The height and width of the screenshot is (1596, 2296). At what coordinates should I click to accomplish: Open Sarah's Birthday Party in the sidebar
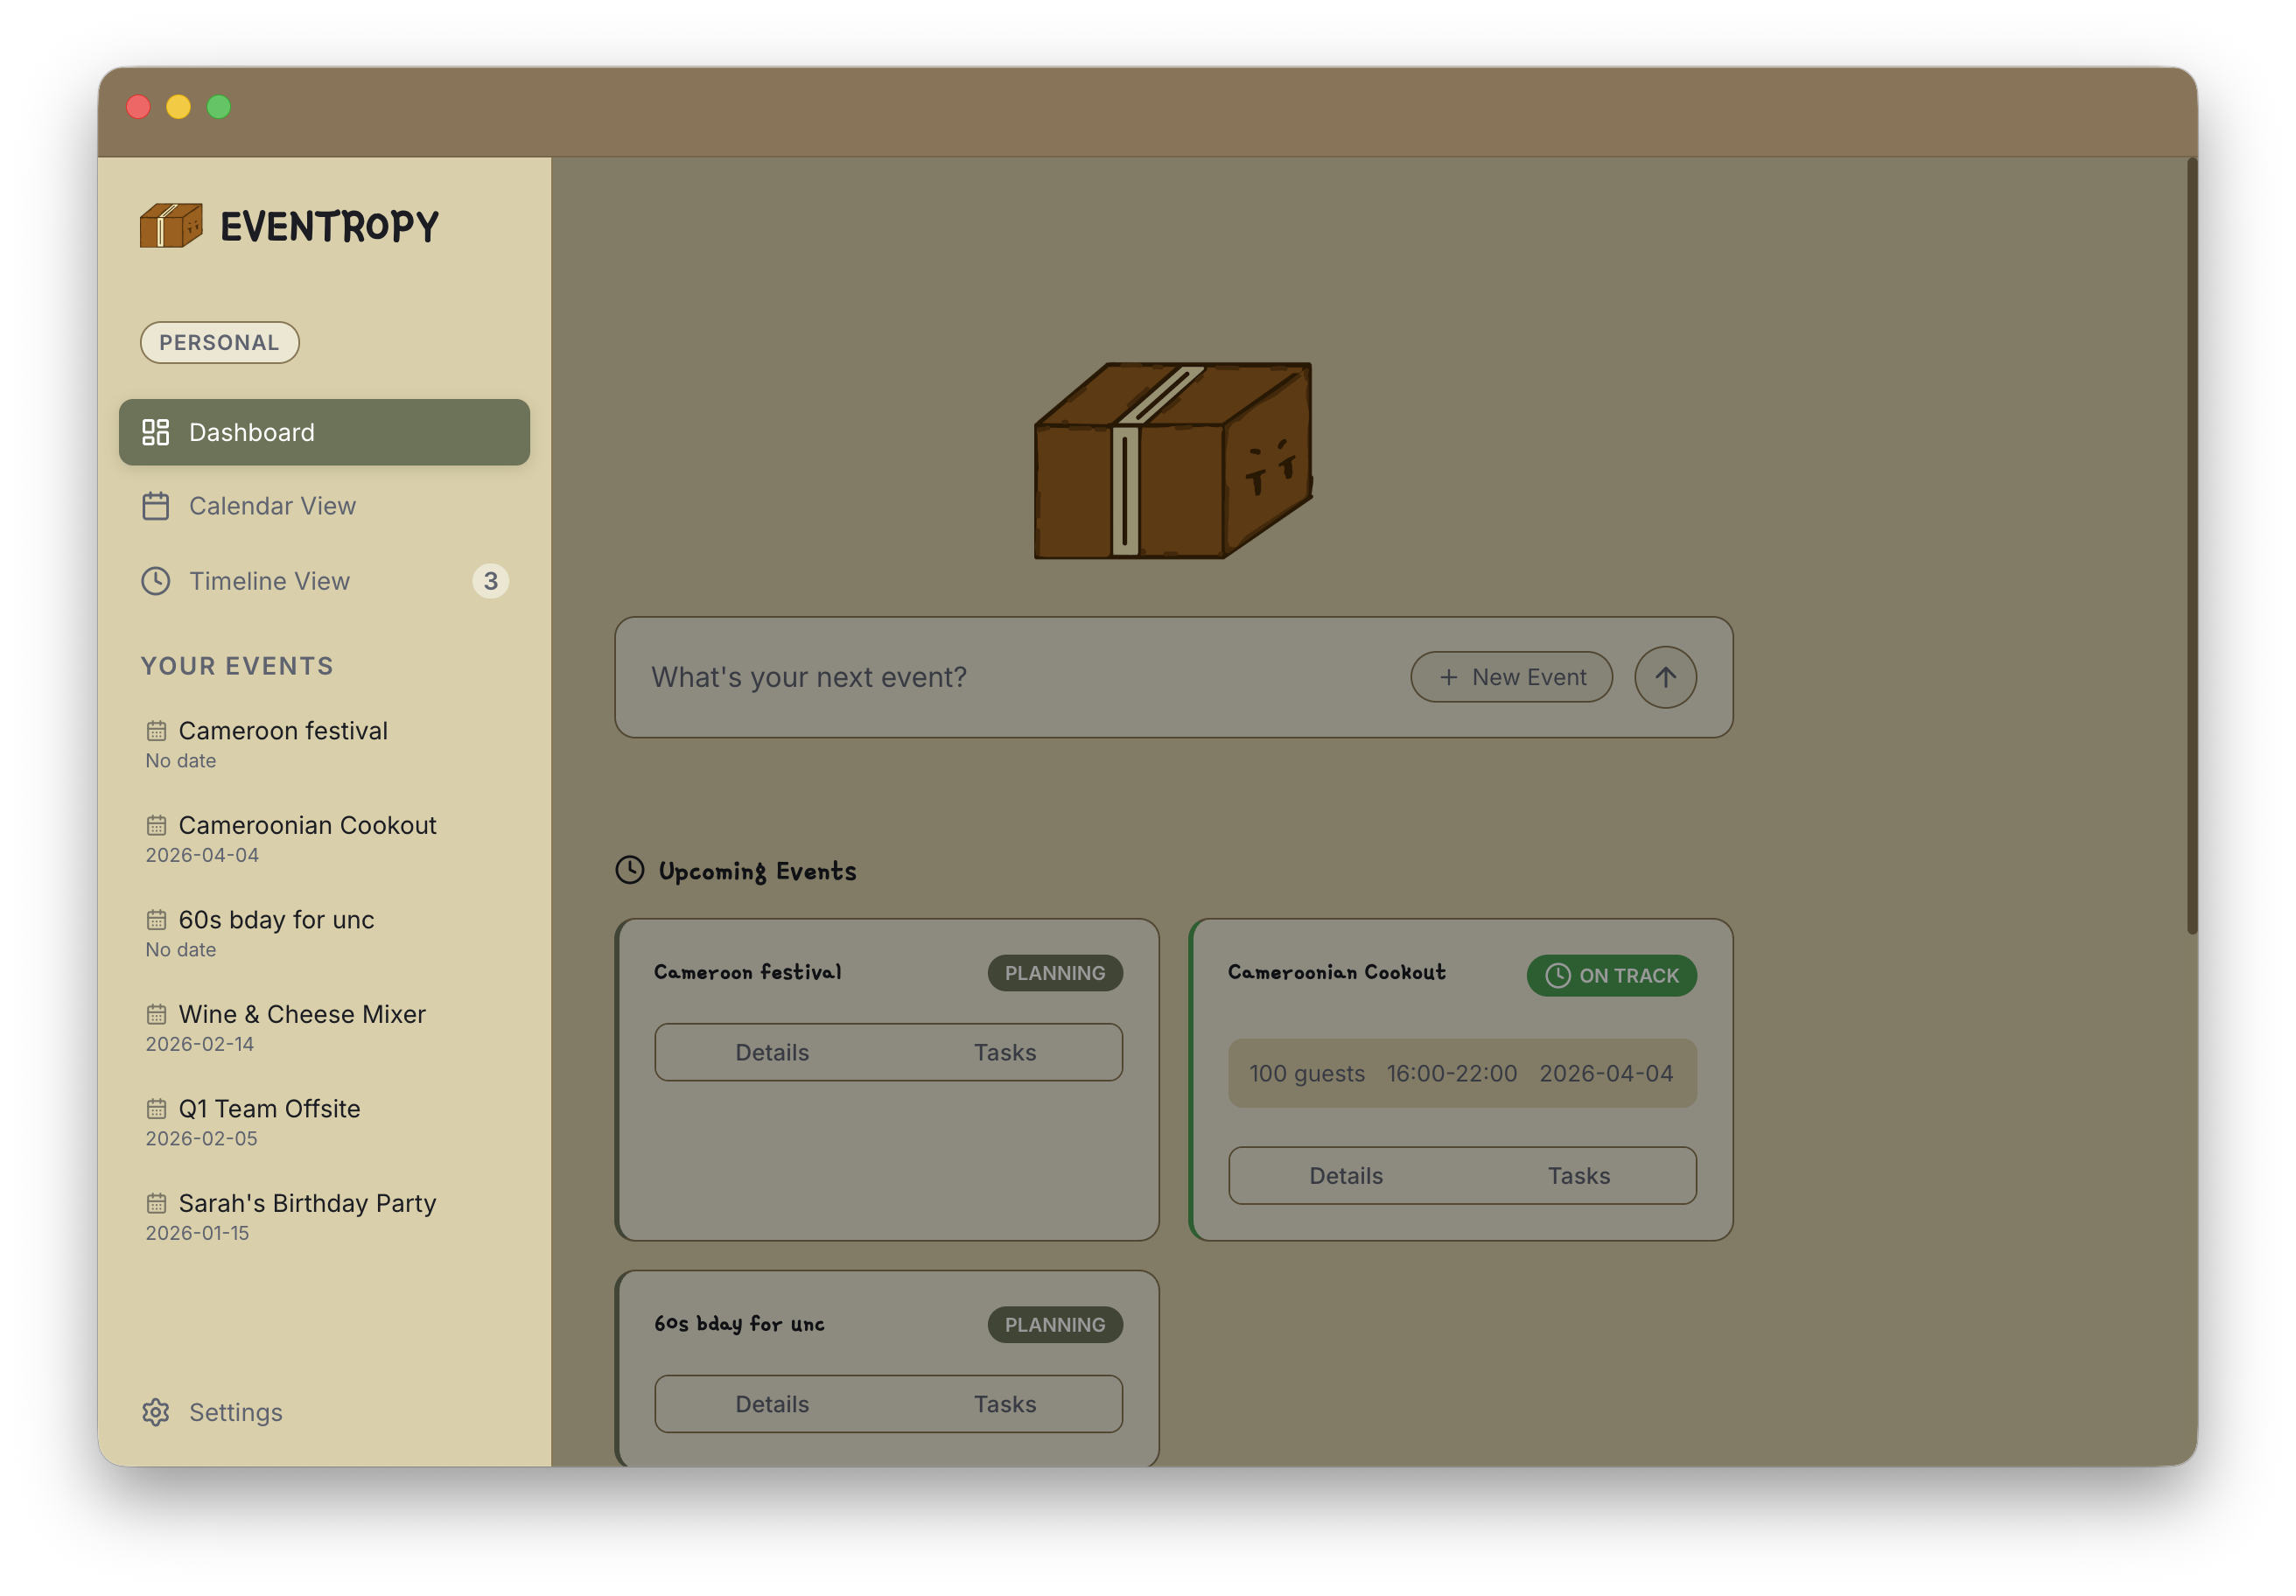pos(306,1203)
